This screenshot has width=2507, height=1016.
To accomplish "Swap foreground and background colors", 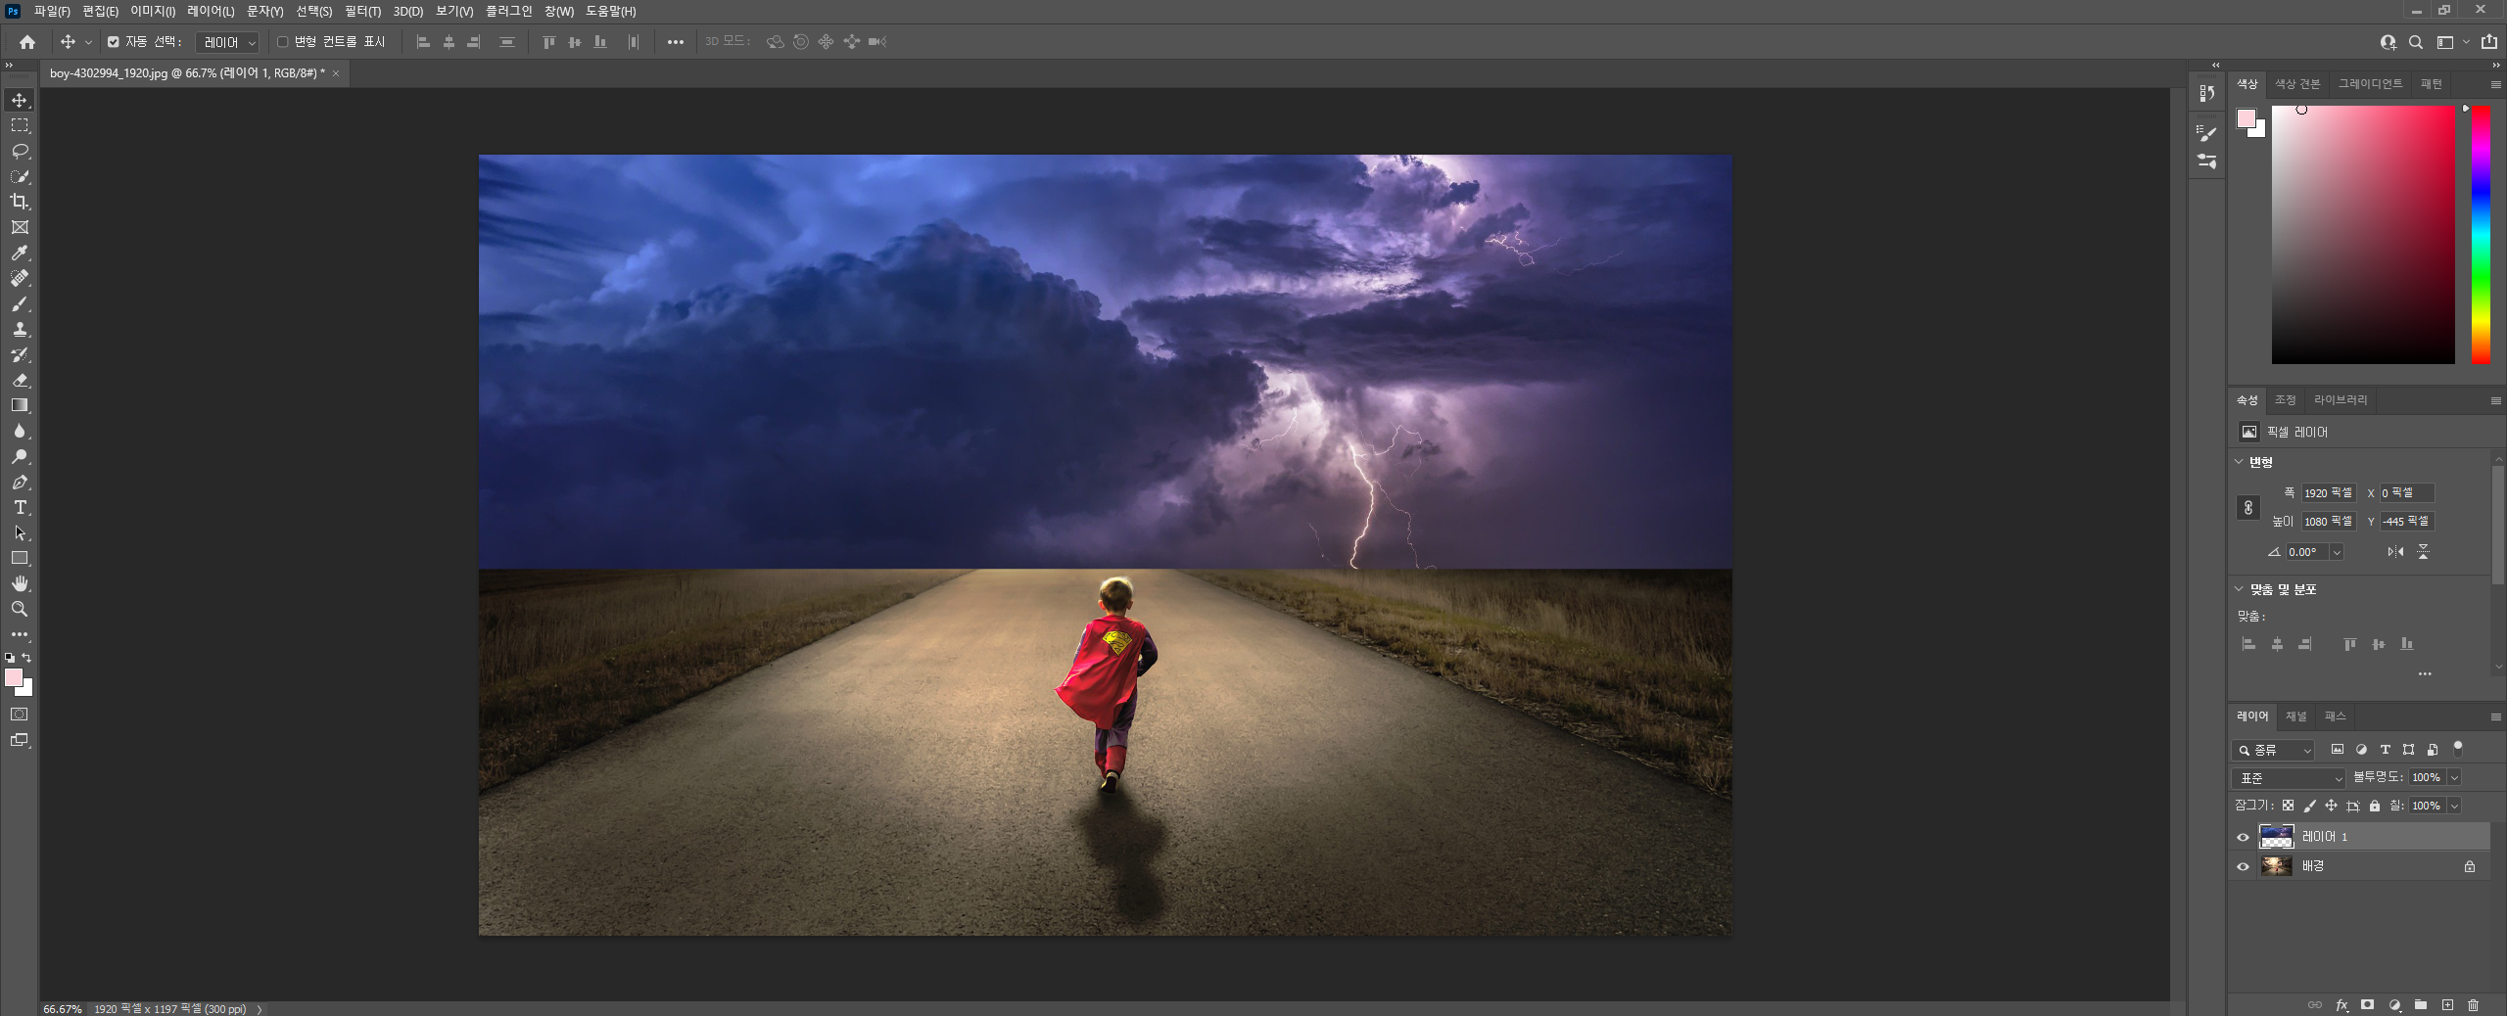I will [x=26, y=658].
